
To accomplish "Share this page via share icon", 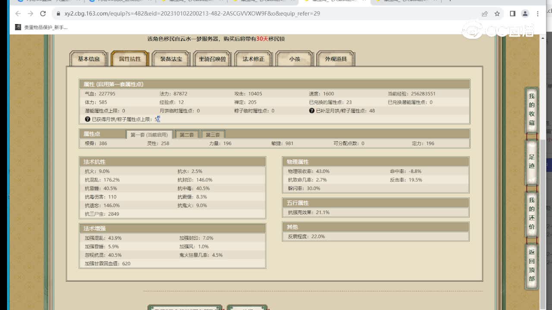I will point(485,13).
